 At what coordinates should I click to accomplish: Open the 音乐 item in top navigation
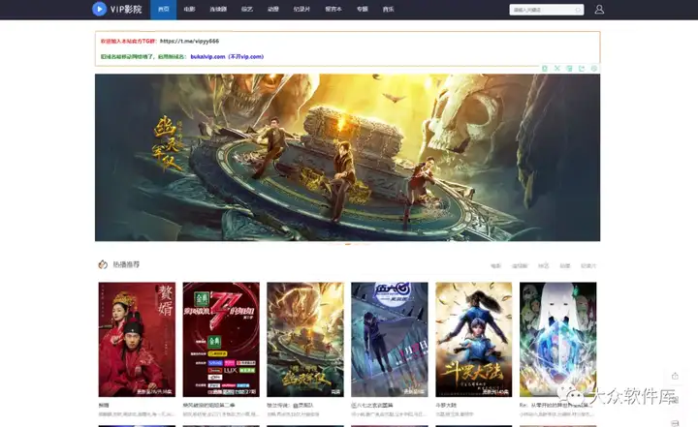[x=388, y=10]
